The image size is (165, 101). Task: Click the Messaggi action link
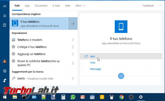tap(95, 69)
